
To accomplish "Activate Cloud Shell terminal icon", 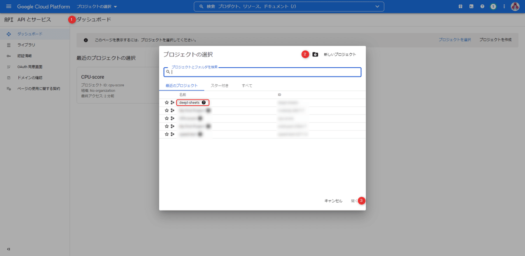I will tap(471, 7).
